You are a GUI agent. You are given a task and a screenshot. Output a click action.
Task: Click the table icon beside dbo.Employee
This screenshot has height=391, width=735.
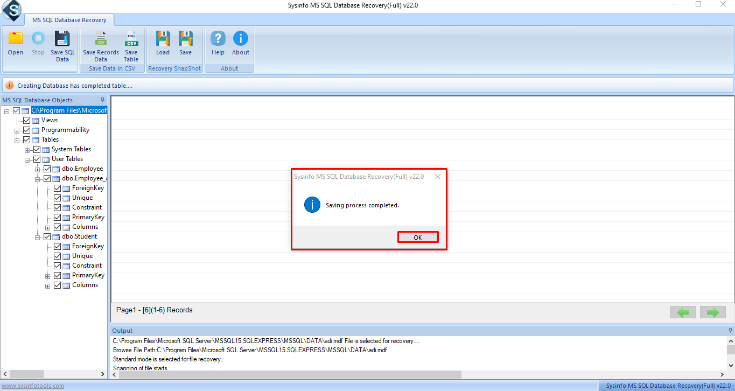point(56,169)
